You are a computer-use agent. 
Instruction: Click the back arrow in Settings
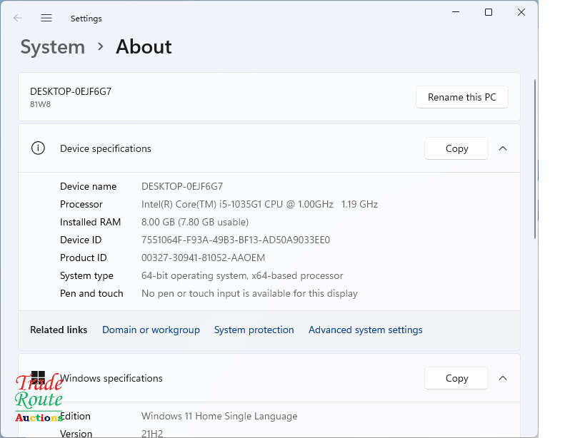coord(18,19)
